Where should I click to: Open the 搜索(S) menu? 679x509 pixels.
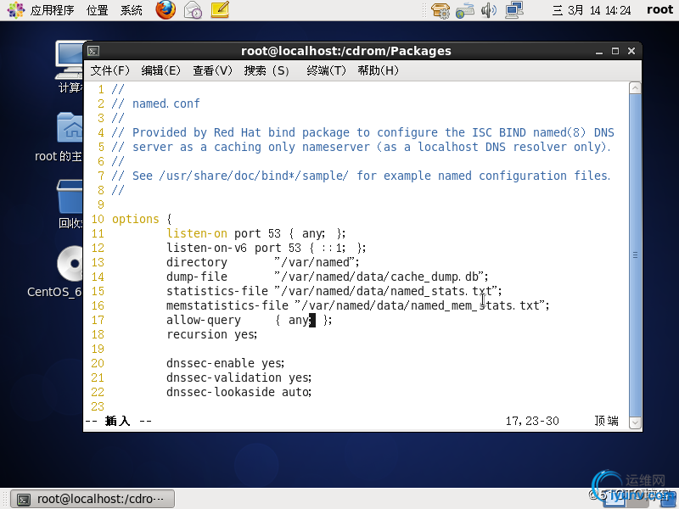coord(267,70)
